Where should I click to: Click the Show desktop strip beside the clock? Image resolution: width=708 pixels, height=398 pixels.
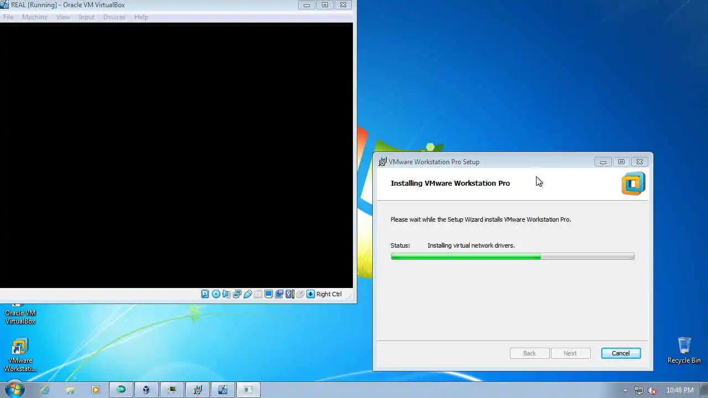pyautogui.click(x=704, y=390)
